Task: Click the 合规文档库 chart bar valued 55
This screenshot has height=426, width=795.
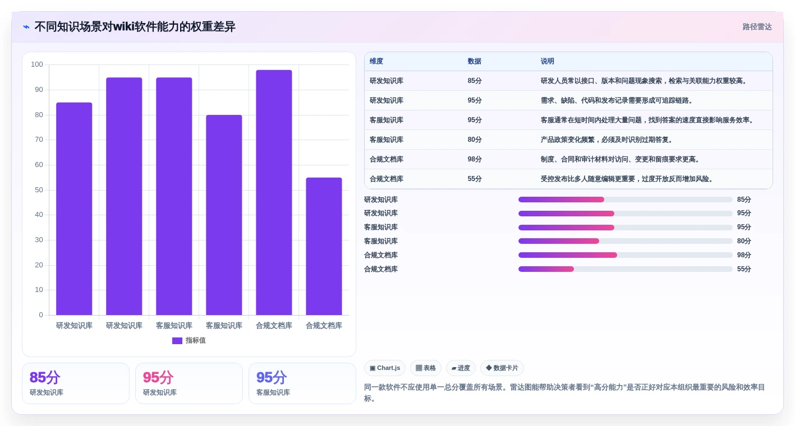Action: tap(324, 246)
